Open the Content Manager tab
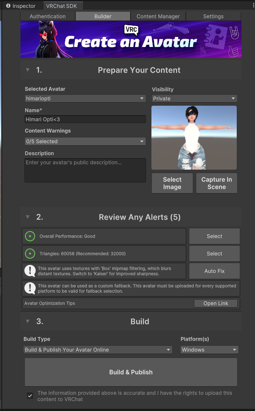255x411 pixels. [x=158, y=16]
